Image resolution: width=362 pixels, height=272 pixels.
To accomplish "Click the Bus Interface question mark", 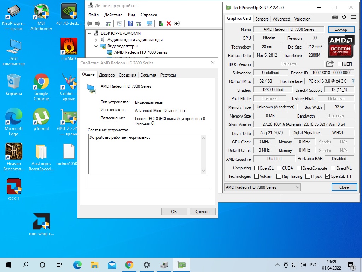I will click(x=353, y=81).
